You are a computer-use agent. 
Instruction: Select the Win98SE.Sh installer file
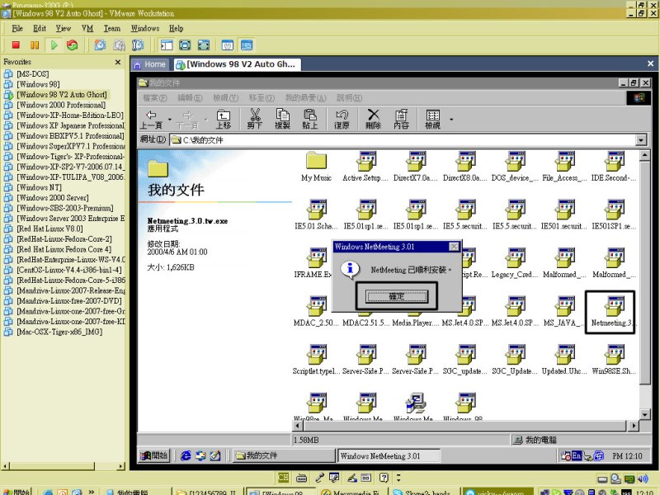click(614, 360)
